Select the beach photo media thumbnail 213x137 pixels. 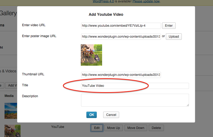(x=11, y=111)
